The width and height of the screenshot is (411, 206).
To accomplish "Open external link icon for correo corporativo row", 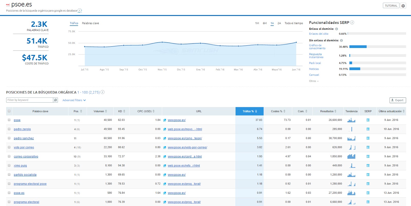I will (165, 156).
